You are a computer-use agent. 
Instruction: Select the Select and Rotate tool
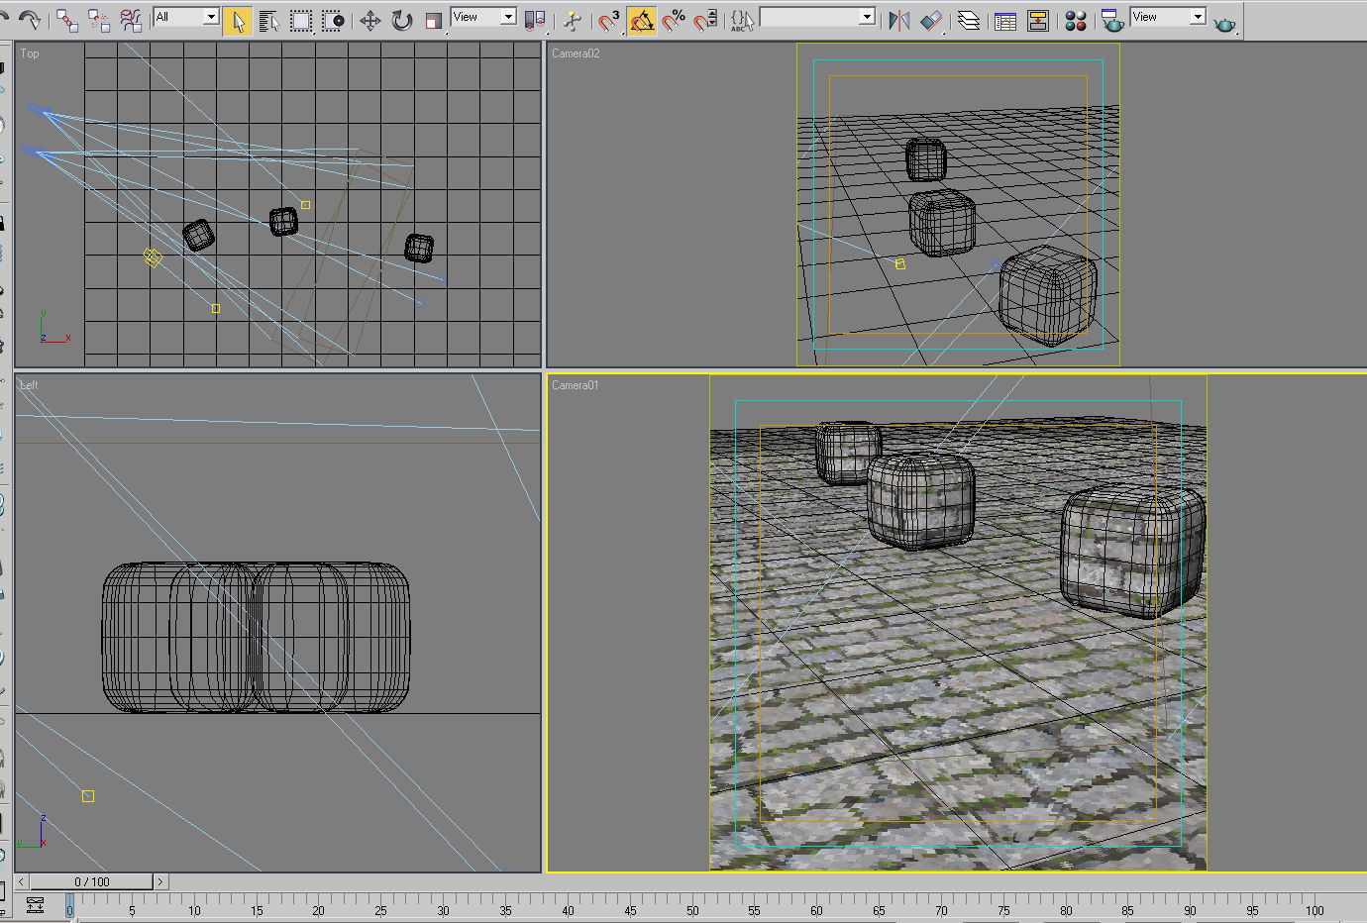401,20
